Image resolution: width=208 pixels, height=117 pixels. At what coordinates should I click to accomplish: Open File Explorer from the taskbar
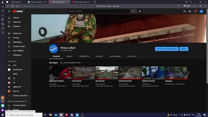pyautogui.click(x=51, y=115)
